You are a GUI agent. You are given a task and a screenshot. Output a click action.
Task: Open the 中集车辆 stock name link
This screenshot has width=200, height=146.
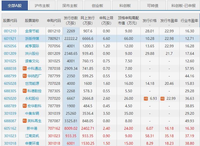click(x=32, y=113)
